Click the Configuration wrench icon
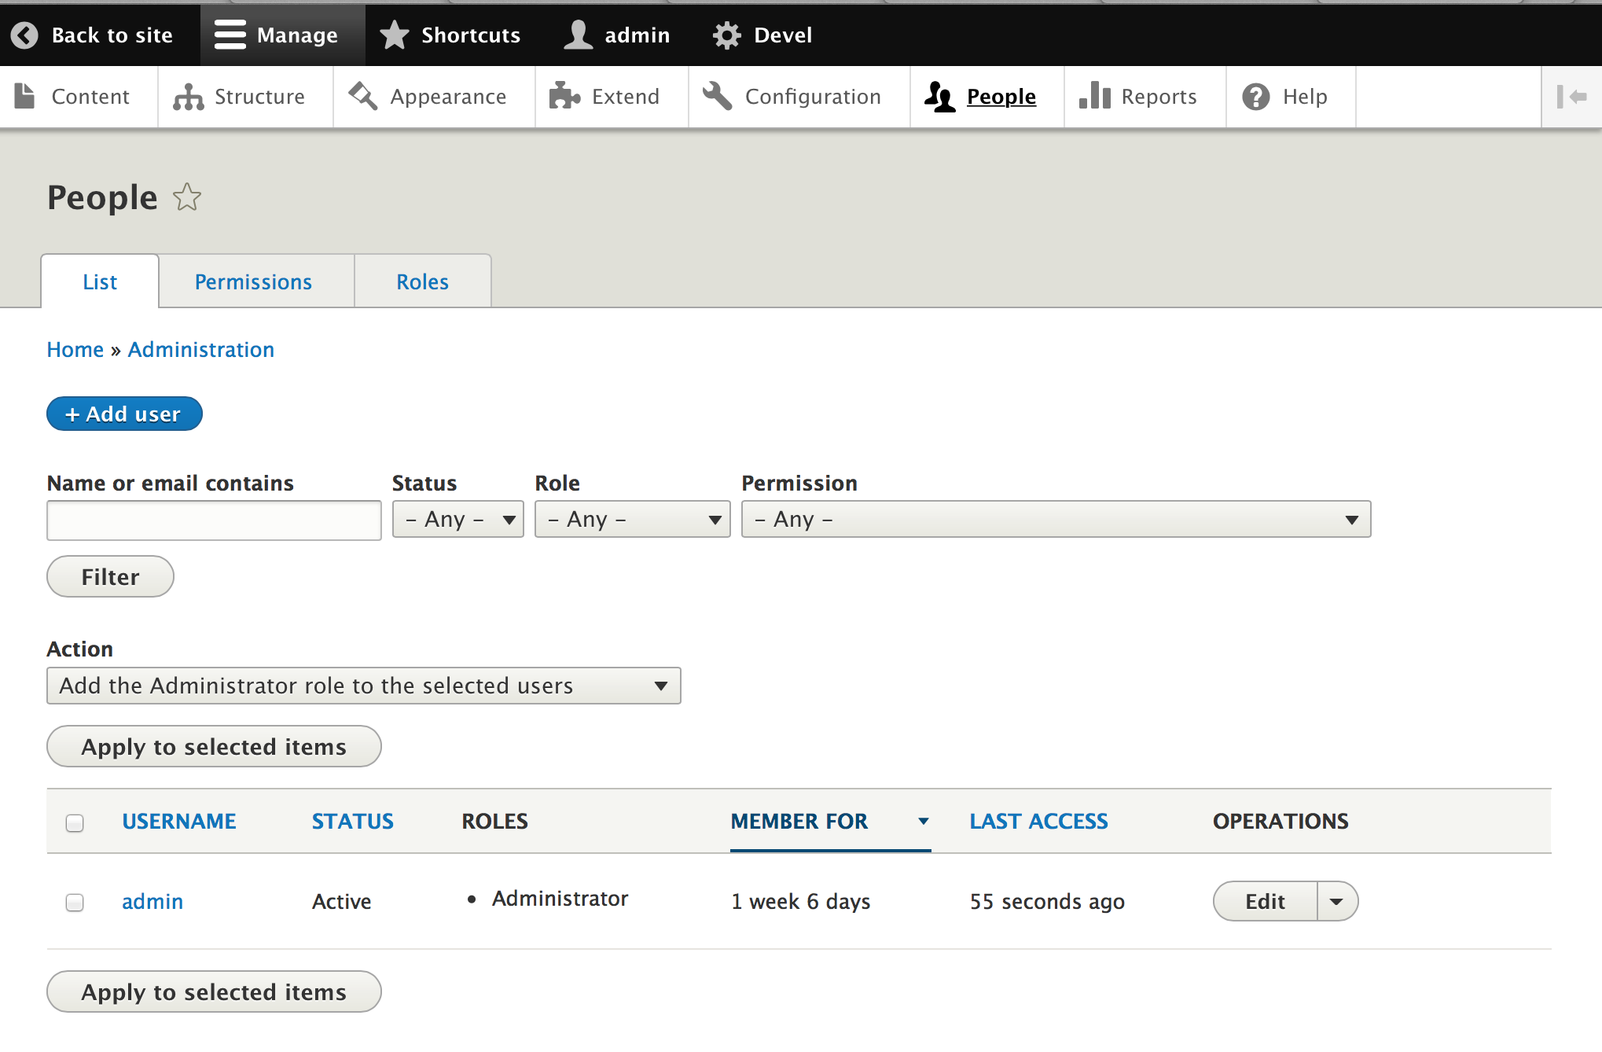 click(x=717, y=96)
